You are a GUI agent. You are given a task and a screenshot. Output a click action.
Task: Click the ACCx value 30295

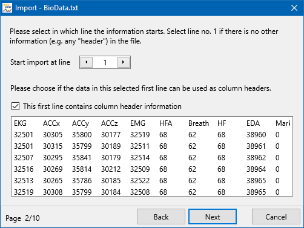coord(53,157)
